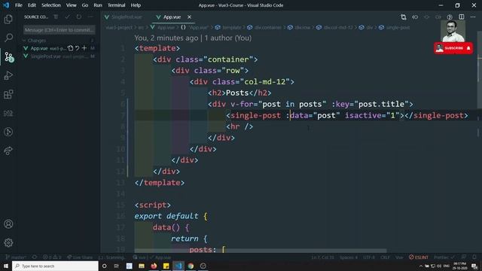Viewport: 482px width, 271px height.
Task: Click the Windows taskbar search box
Action: 55,266
